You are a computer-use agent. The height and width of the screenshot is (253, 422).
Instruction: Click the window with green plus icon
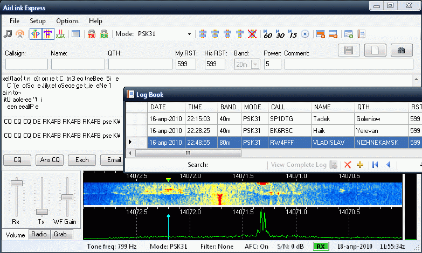coord(349,34)
